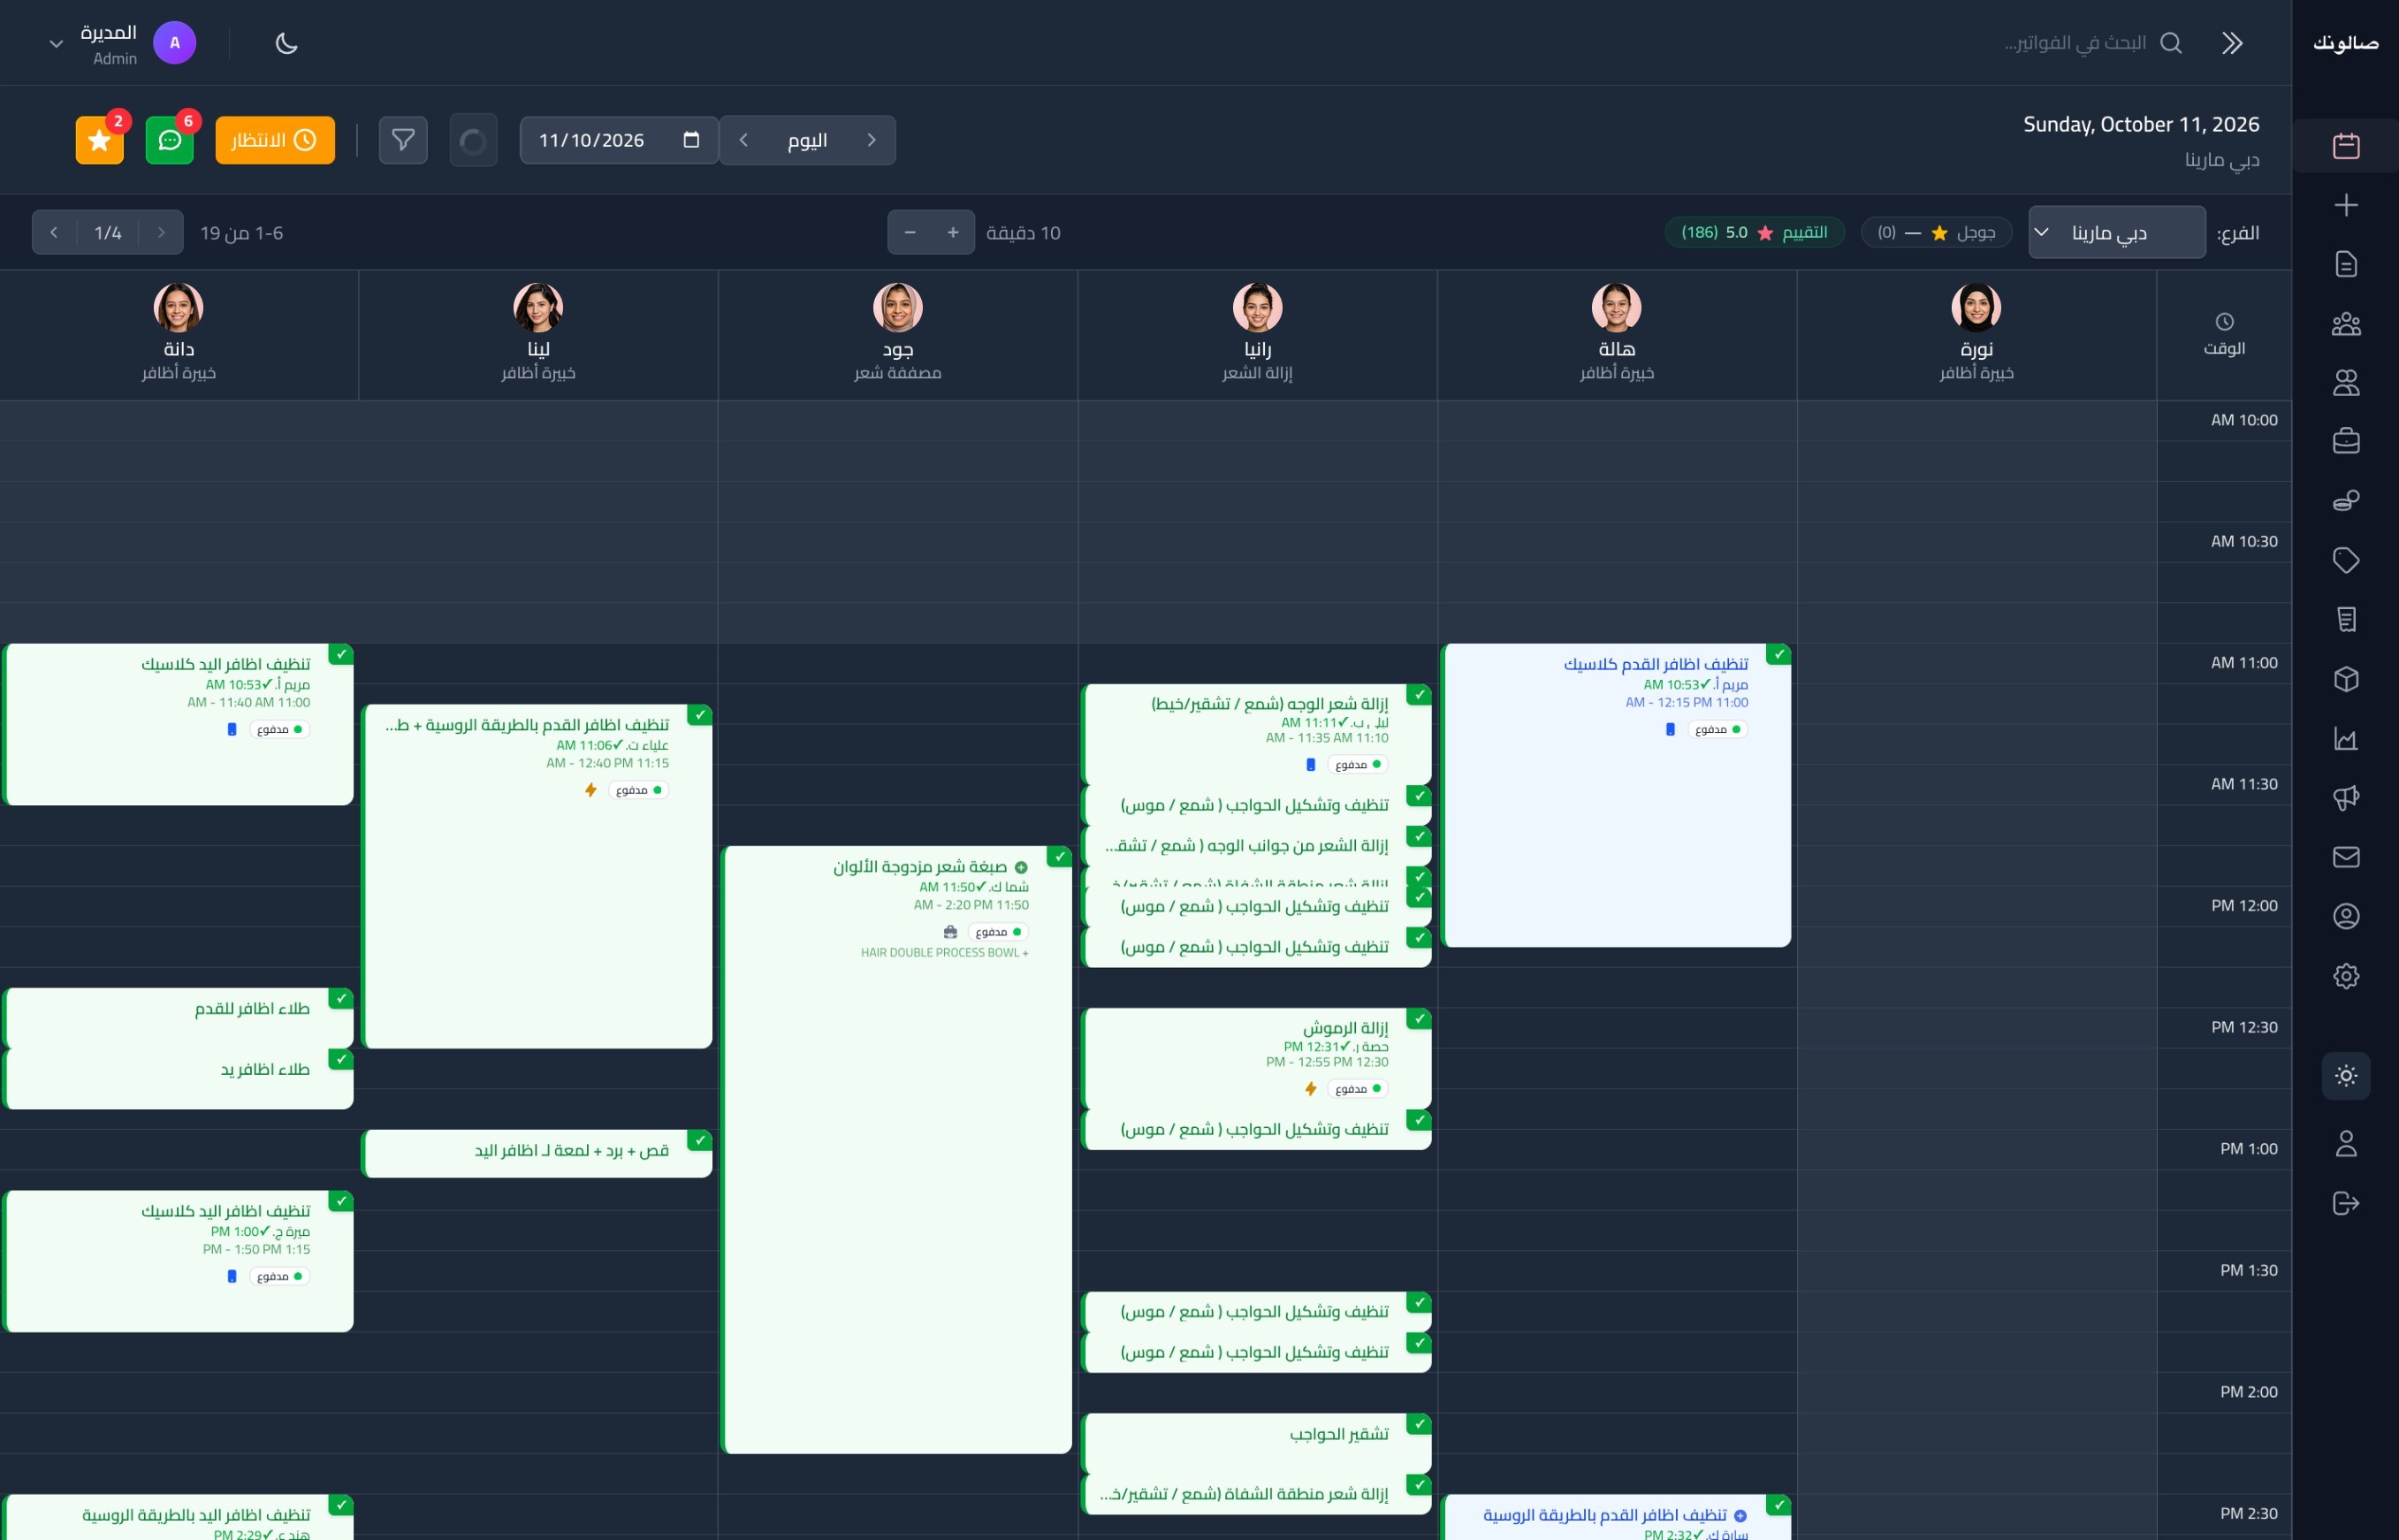Toggle dark mode with the moon icon
Image resolution: width=2399 pixels, height=1540 pixels.
pos(286,43)
